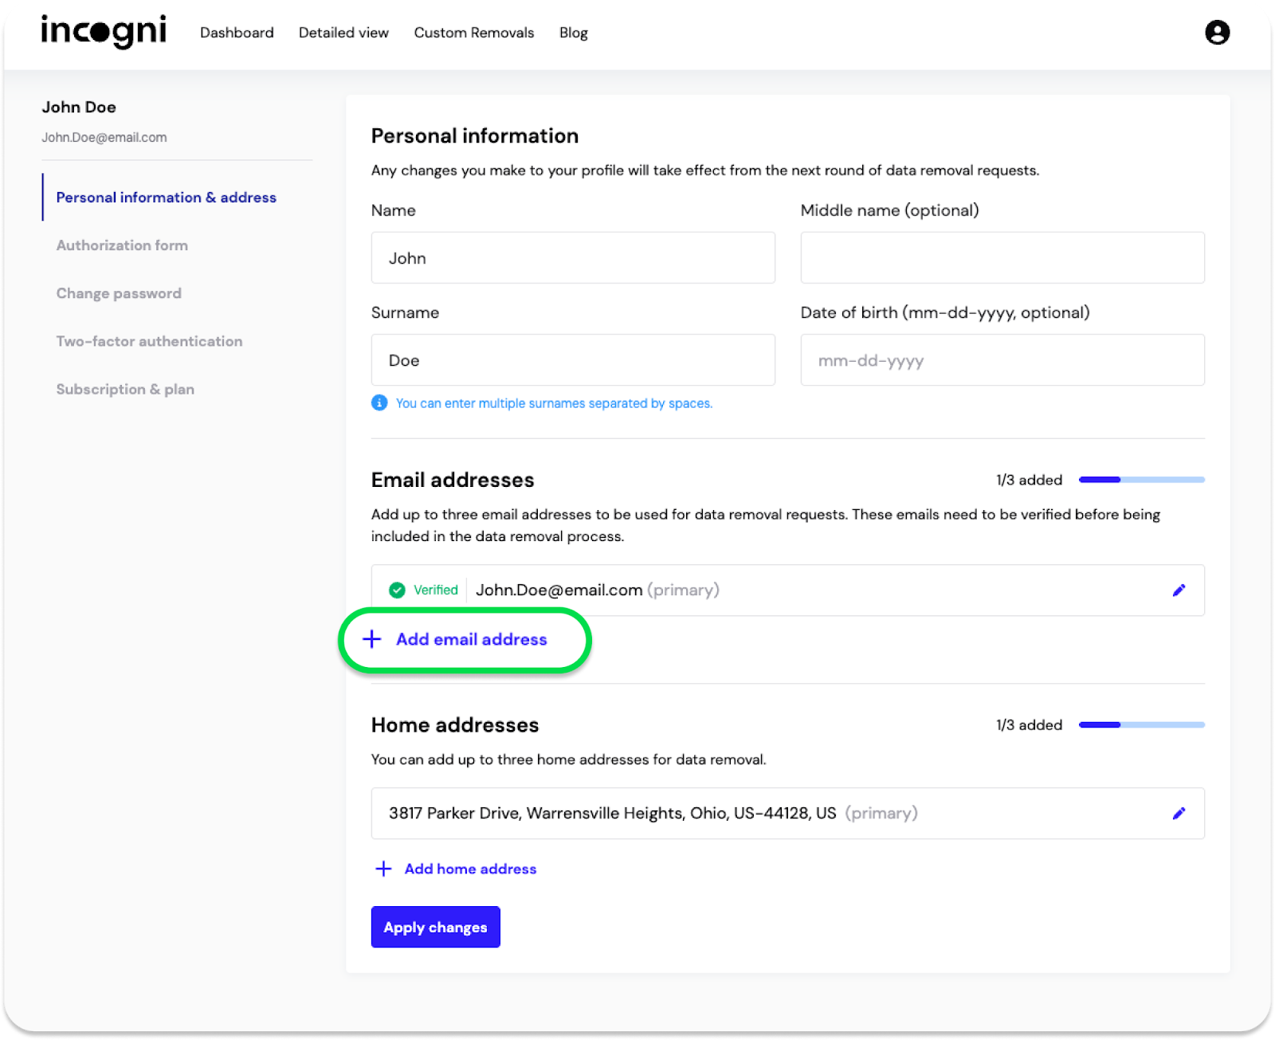
Task: Click the green Verified checkmark icon
Action: (397, 591)
